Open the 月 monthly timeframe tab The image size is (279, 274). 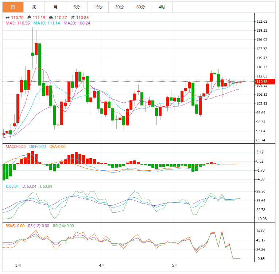point(55,7)
